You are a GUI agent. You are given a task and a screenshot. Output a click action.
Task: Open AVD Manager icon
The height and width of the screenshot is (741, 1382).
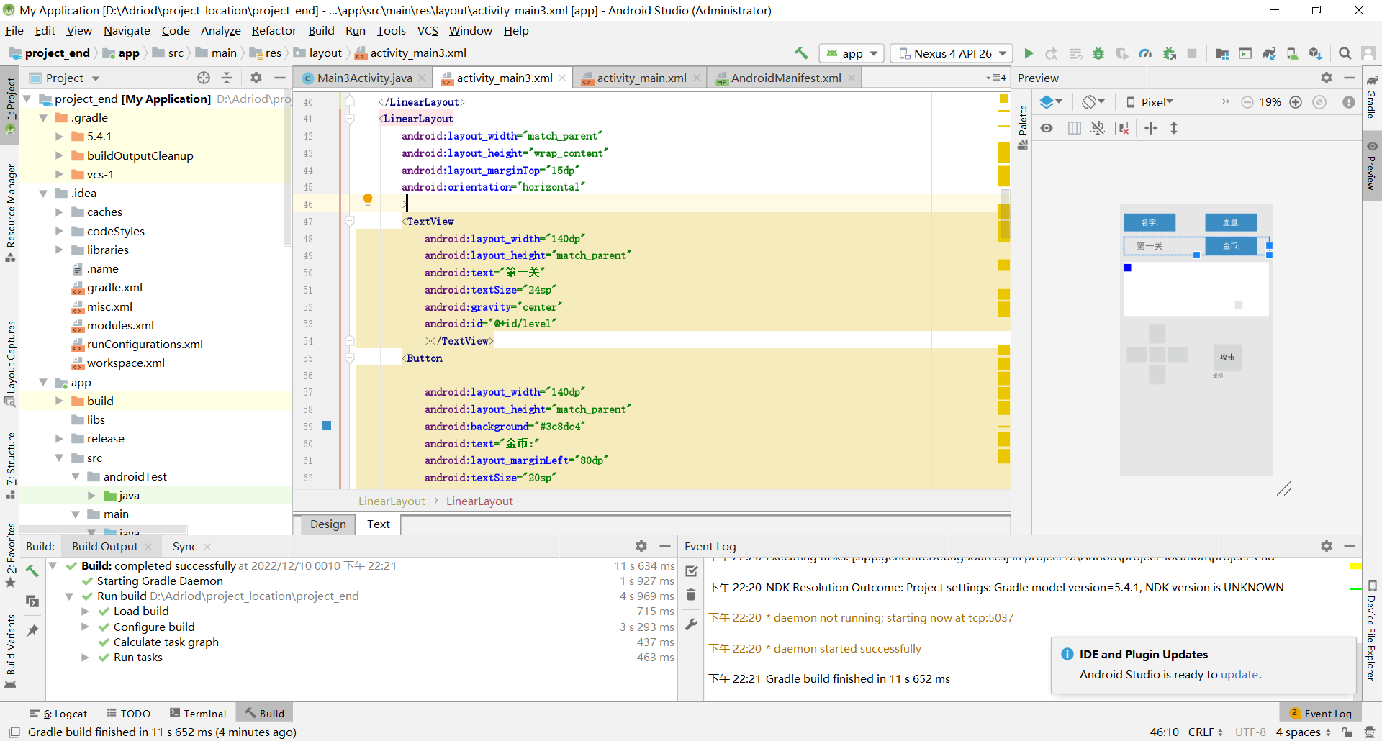click(x=1293, y=53)
